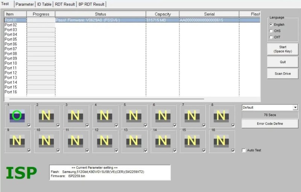Open the 8P RDT Result tab
This screenshot has width=301, height=192.
click(x=91, y=4)
